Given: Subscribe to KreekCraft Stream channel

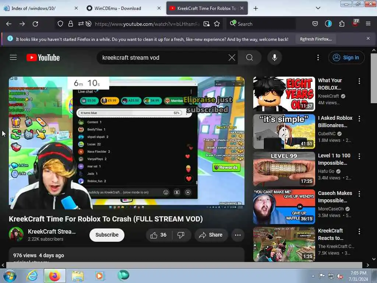Looking at the screenshot, I should click(x=107, y=235).
